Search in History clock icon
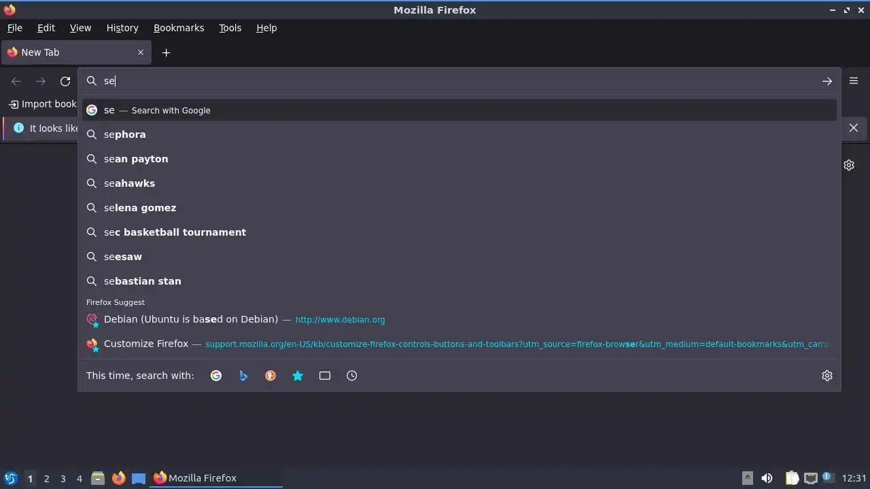Screen dimensions: 870x489 [x=352, y=376]
